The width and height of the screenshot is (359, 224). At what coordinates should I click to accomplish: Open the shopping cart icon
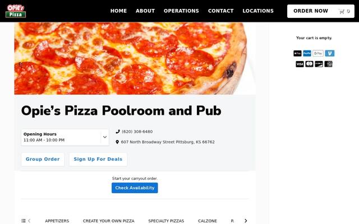(342, 11)
